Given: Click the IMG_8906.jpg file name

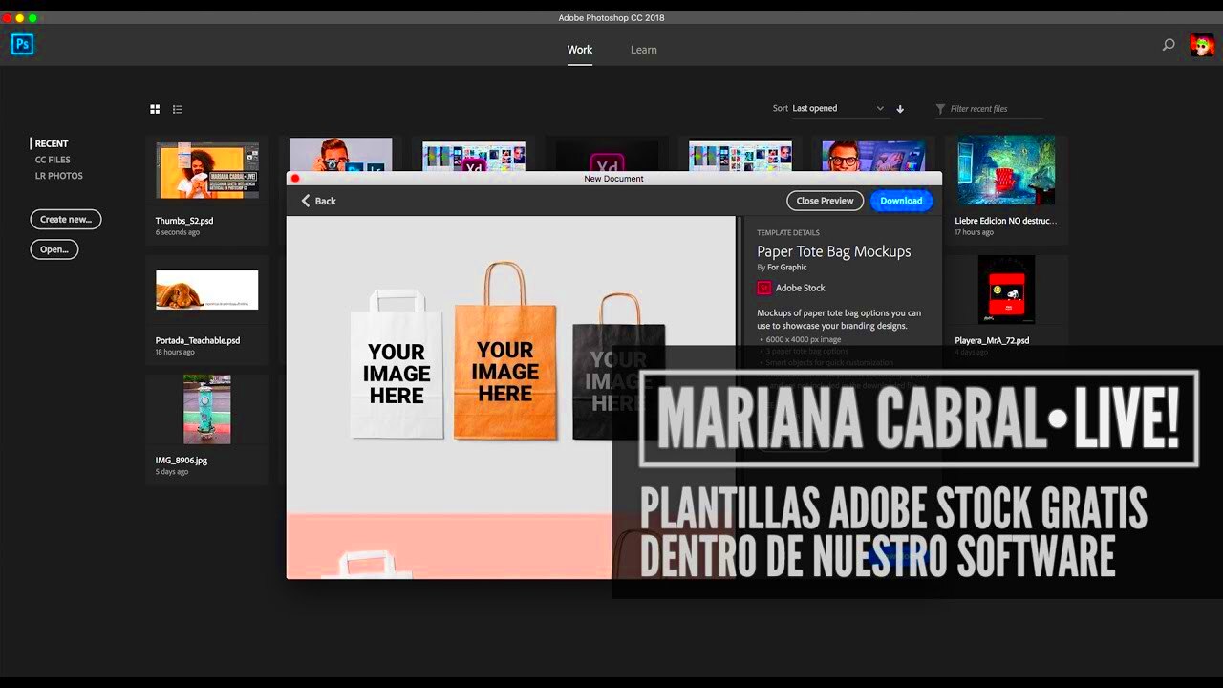Looking at the screenshot, I should tap(182, 460).
